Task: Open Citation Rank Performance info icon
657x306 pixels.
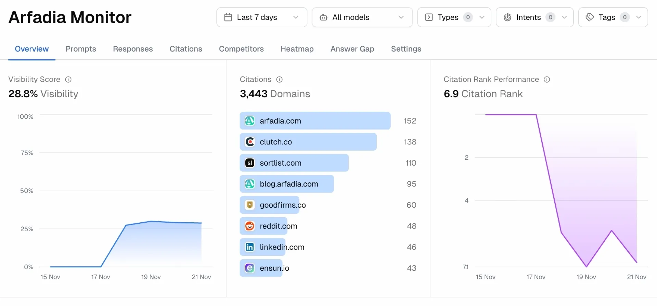Action: (547, 80)
